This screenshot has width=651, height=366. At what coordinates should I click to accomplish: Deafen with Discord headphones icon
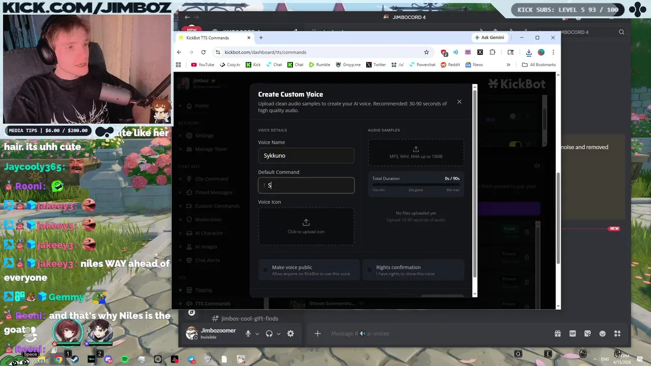point(269,333)
